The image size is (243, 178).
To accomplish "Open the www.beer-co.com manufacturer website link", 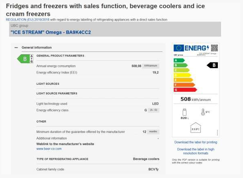I will click(49, 149).
